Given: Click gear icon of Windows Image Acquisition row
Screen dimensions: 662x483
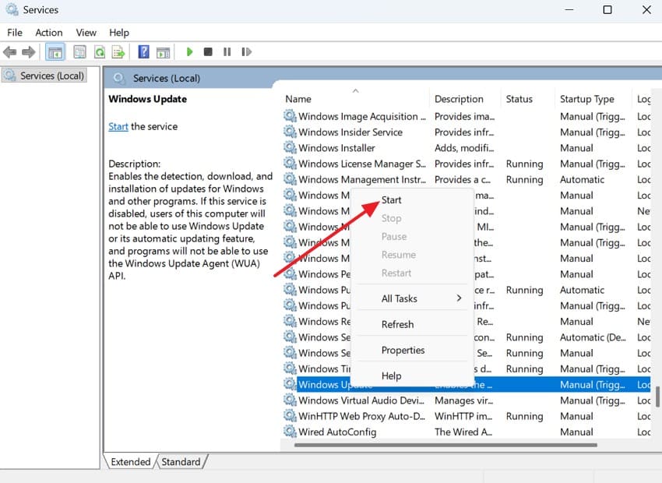Looking at the screenshot, I should coord(290,115).
